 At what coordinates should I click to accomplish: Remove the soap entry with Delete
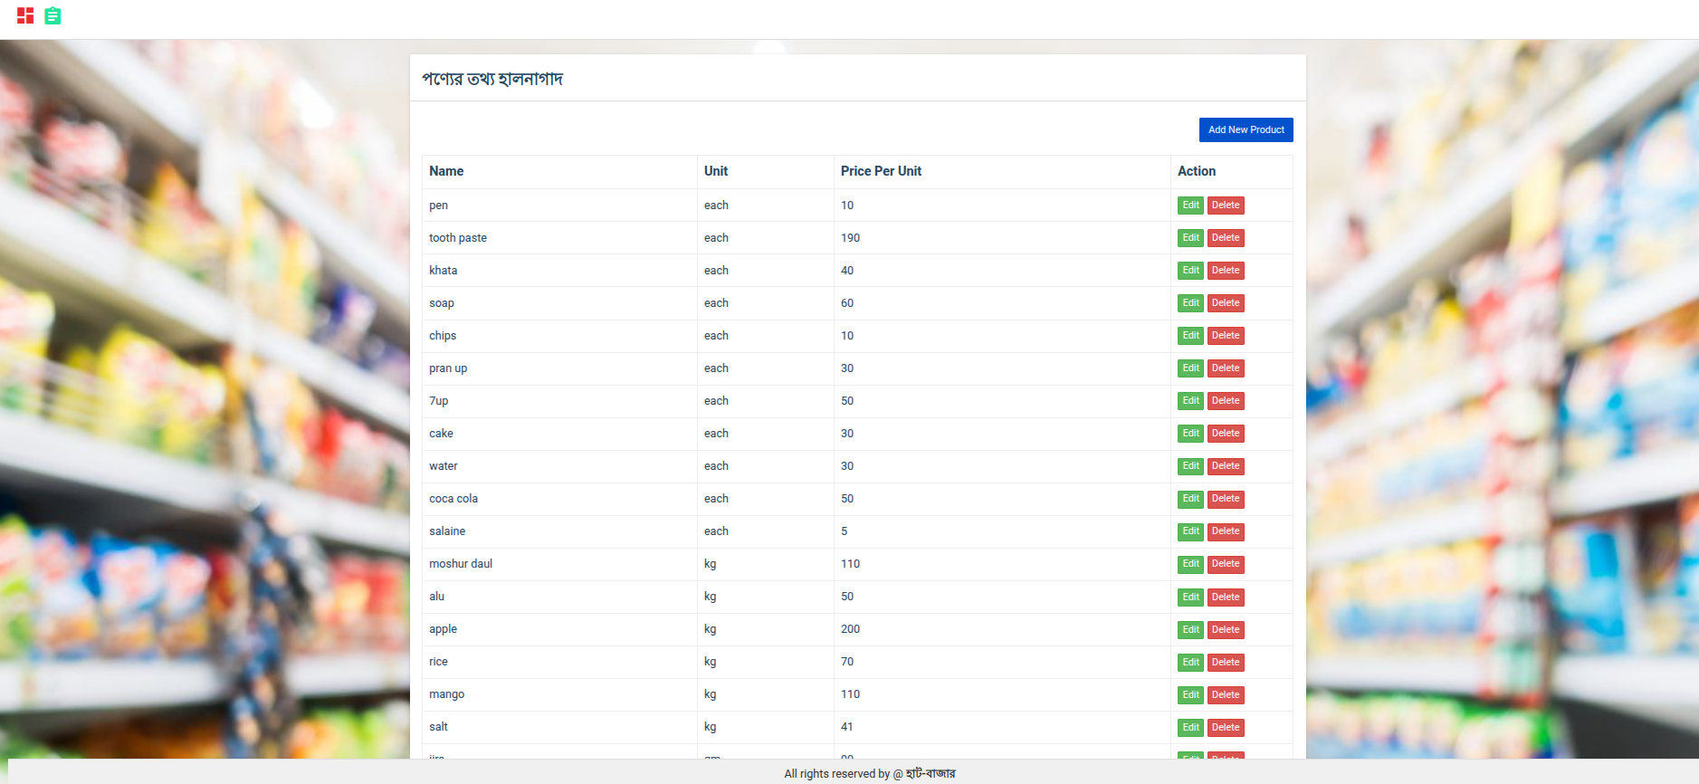pyautogui.click(x=1225, y=303)
